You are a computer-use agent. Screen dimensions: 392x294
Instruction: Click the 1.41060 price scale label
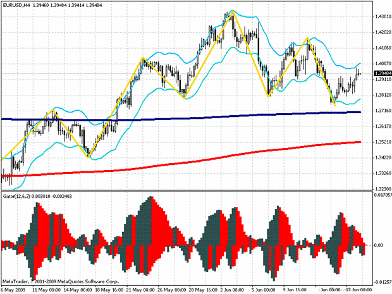coord(383,48)
